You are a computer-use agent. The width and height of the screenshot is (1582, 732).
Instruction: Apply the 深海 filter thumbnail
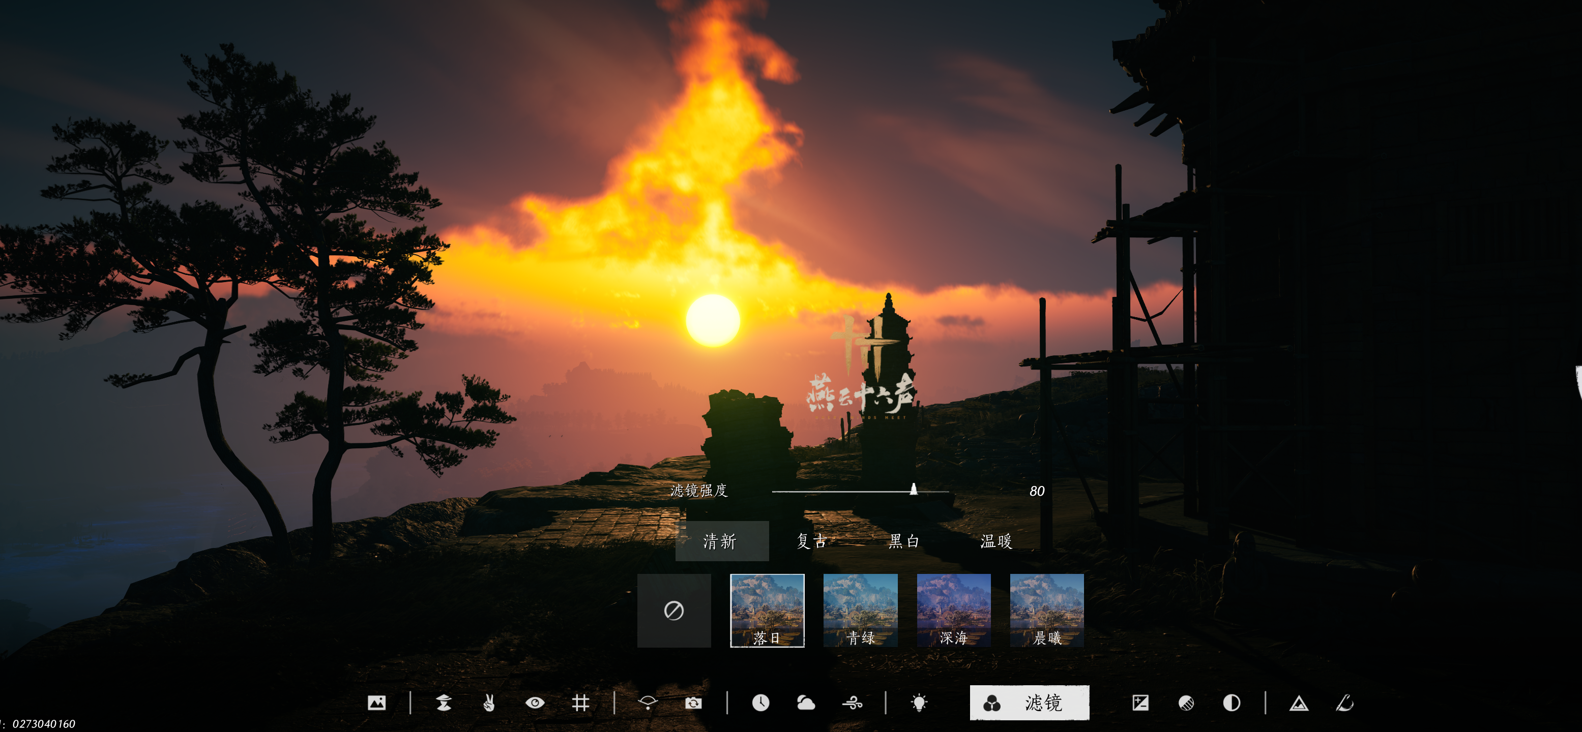click(x=954, y=611)
